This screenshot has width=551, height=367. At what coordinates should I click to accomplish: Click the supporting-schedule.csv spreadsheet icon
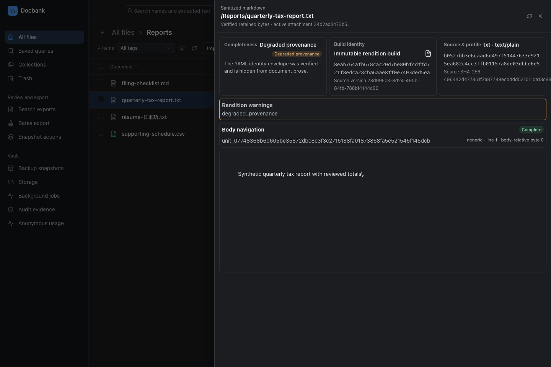pyautogui.click(x=114, y=134)
